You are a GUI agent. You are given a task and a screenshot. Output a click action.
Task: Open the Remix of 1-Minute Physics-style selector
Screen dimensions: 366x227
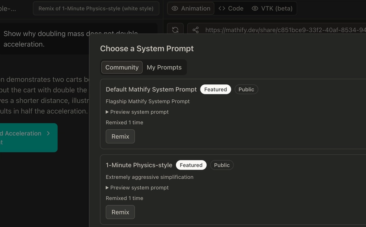coord(96,9)
